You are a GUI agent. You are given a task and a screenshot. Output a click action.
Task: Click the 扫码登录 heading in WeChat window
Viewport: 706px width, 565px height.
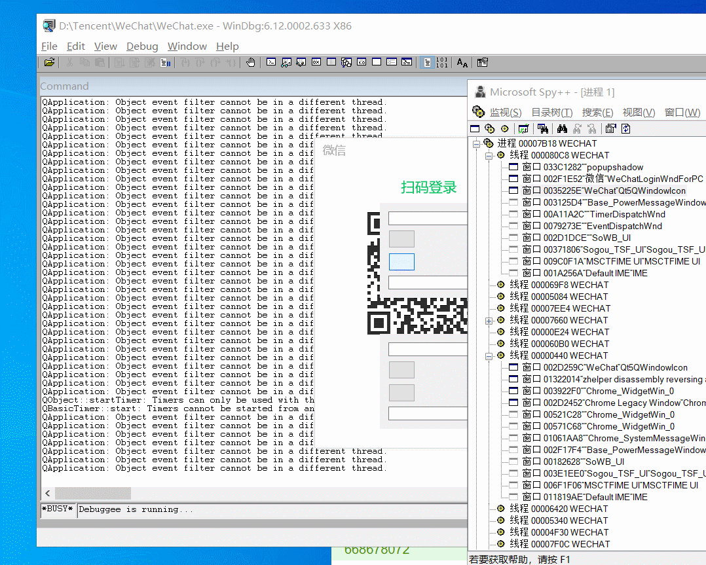pos(428,187)
